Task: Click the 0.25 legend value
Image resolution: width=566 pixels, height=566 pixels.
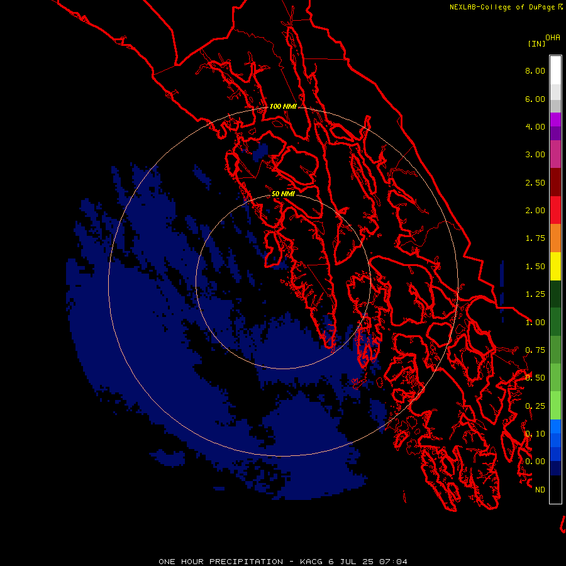Action: [x=535, y=406]
